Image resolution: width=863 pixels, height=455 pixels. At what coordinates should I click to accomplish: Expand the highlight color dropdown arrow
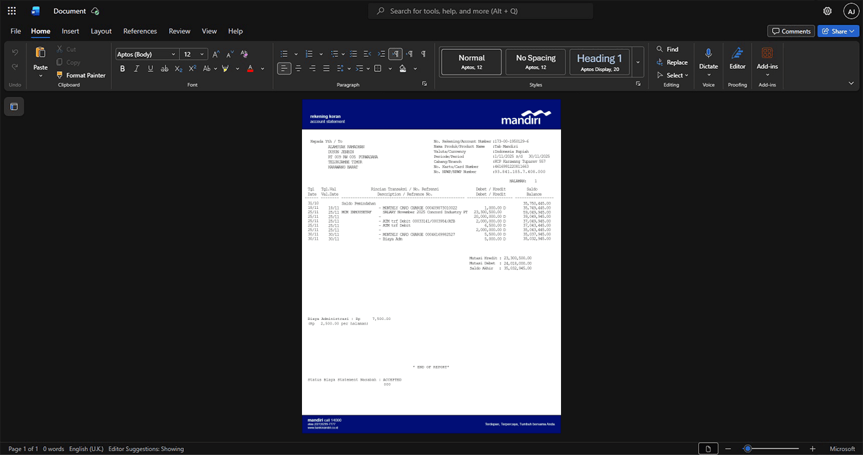pos(238,68)
